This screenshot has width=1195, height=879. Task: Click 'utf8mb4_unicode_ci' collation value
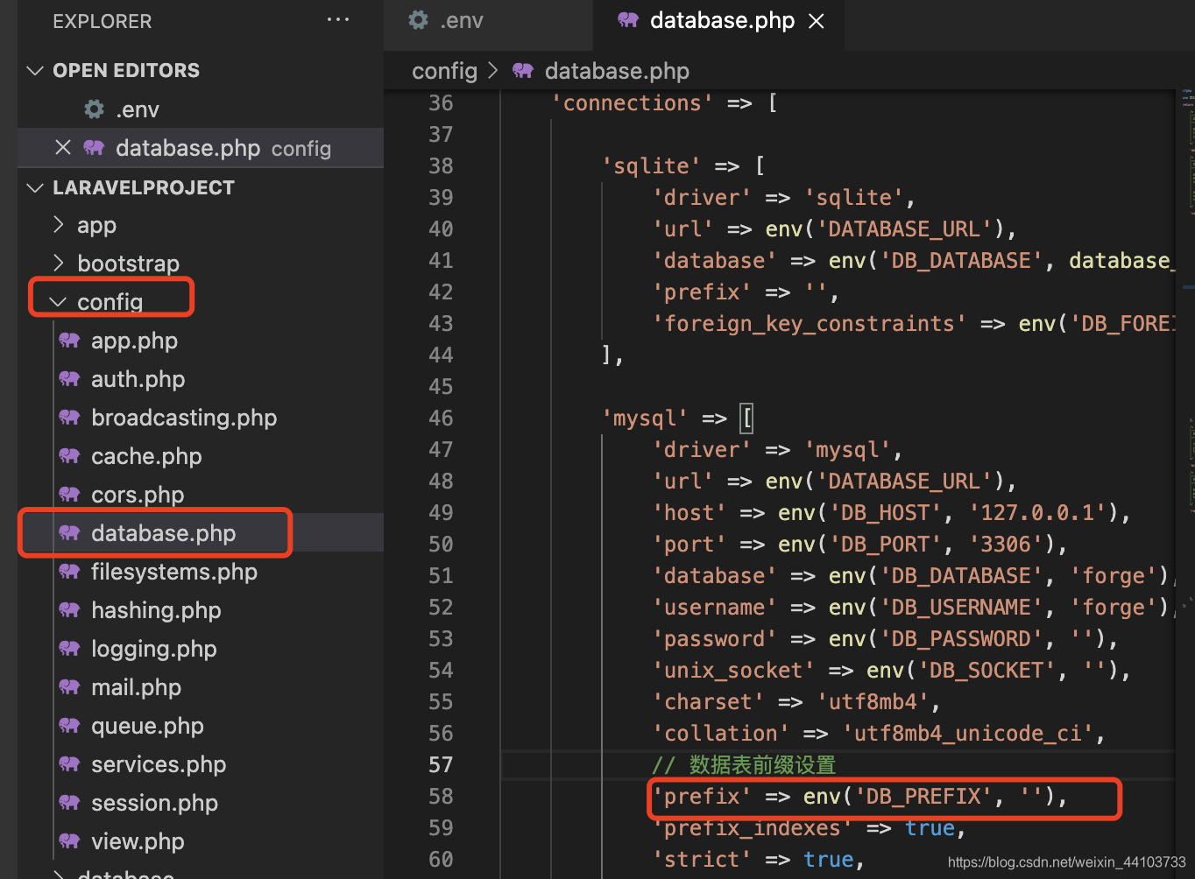coord(967,733)
